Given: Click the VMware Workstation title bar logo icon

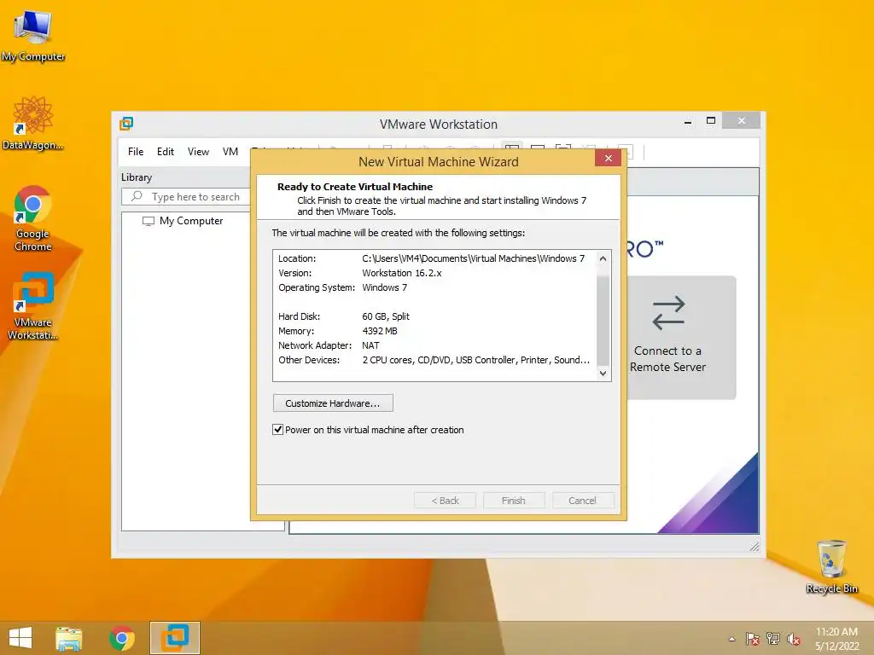Looking at the screenshot, I should coord(126,124).
